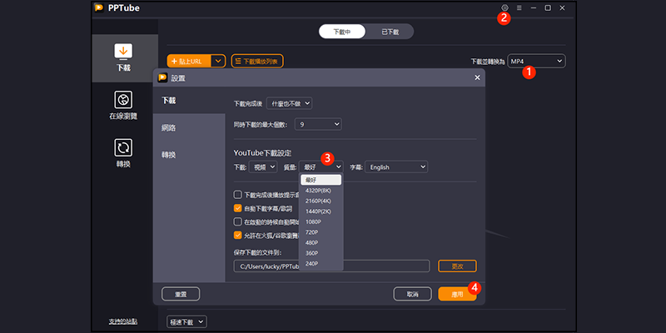Click the Paste URL button
The image size is (666, 333).
(x=189, y=61)
